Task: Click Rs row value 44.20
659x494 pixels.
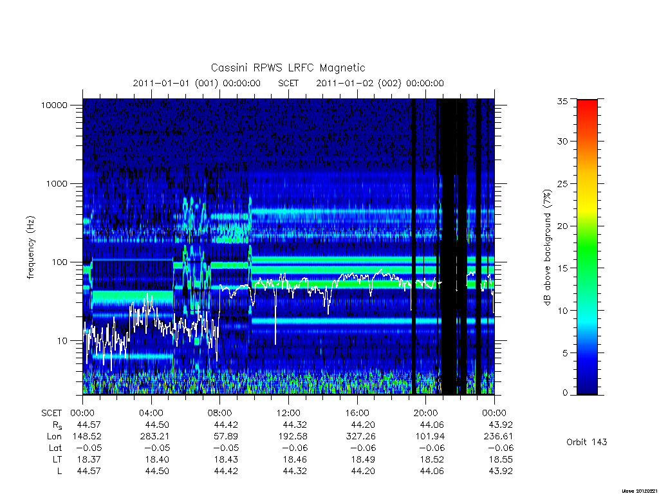Action: click(x=363, y=425)
